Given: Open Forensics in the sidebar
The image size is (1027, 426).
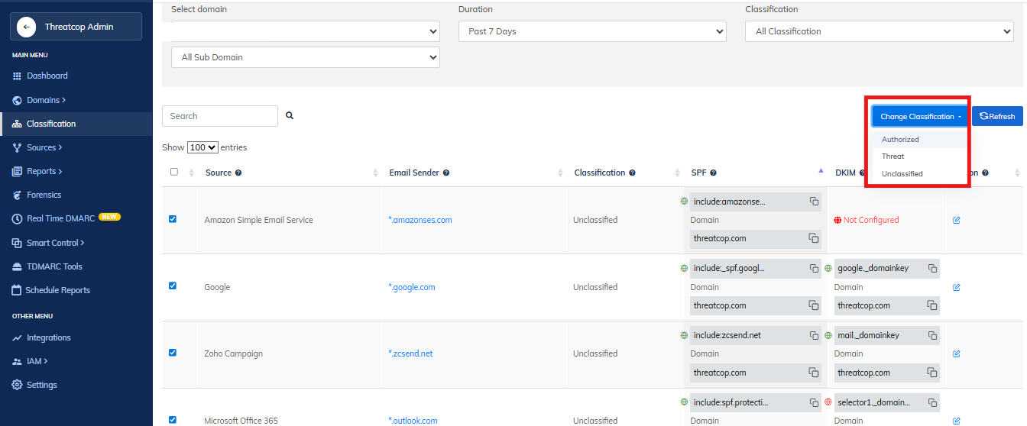Looking at the screenshot, I should 44,195.
